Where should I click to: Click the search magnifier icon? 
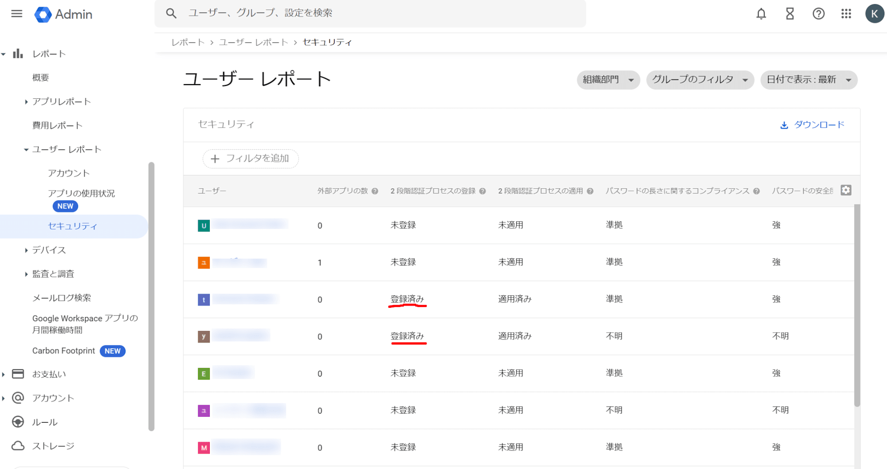(x=171, y=13)
